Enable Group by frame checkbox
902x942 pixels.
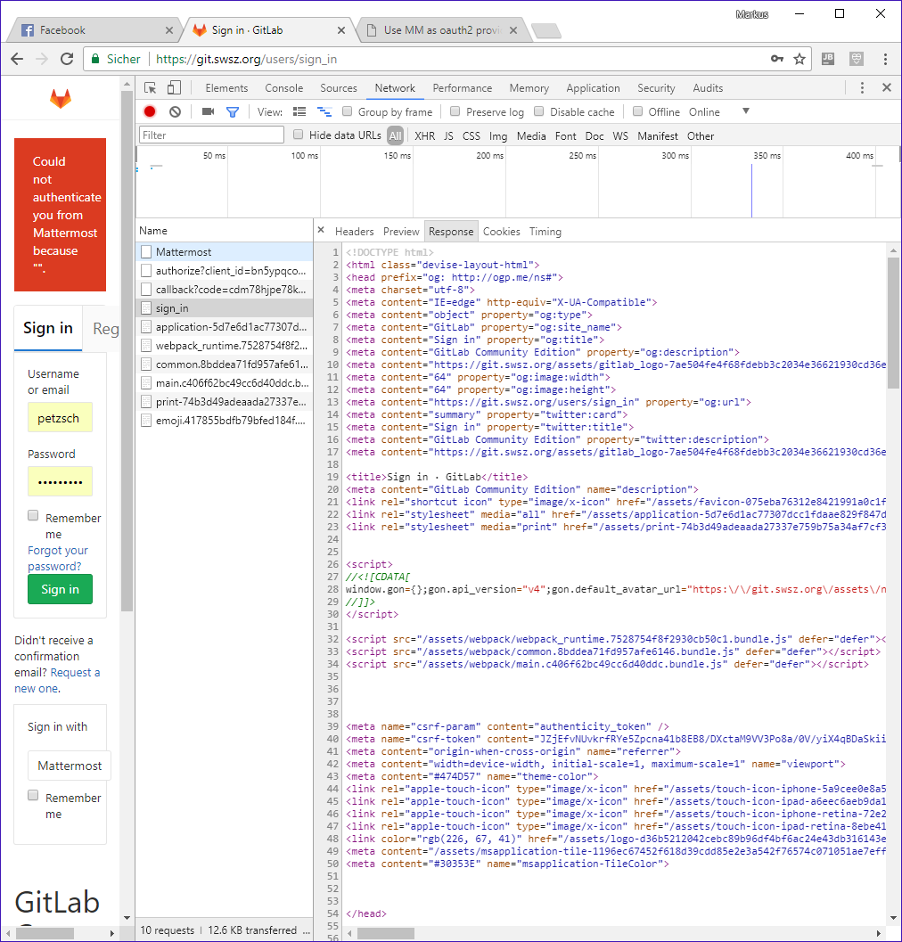point(347,111)
